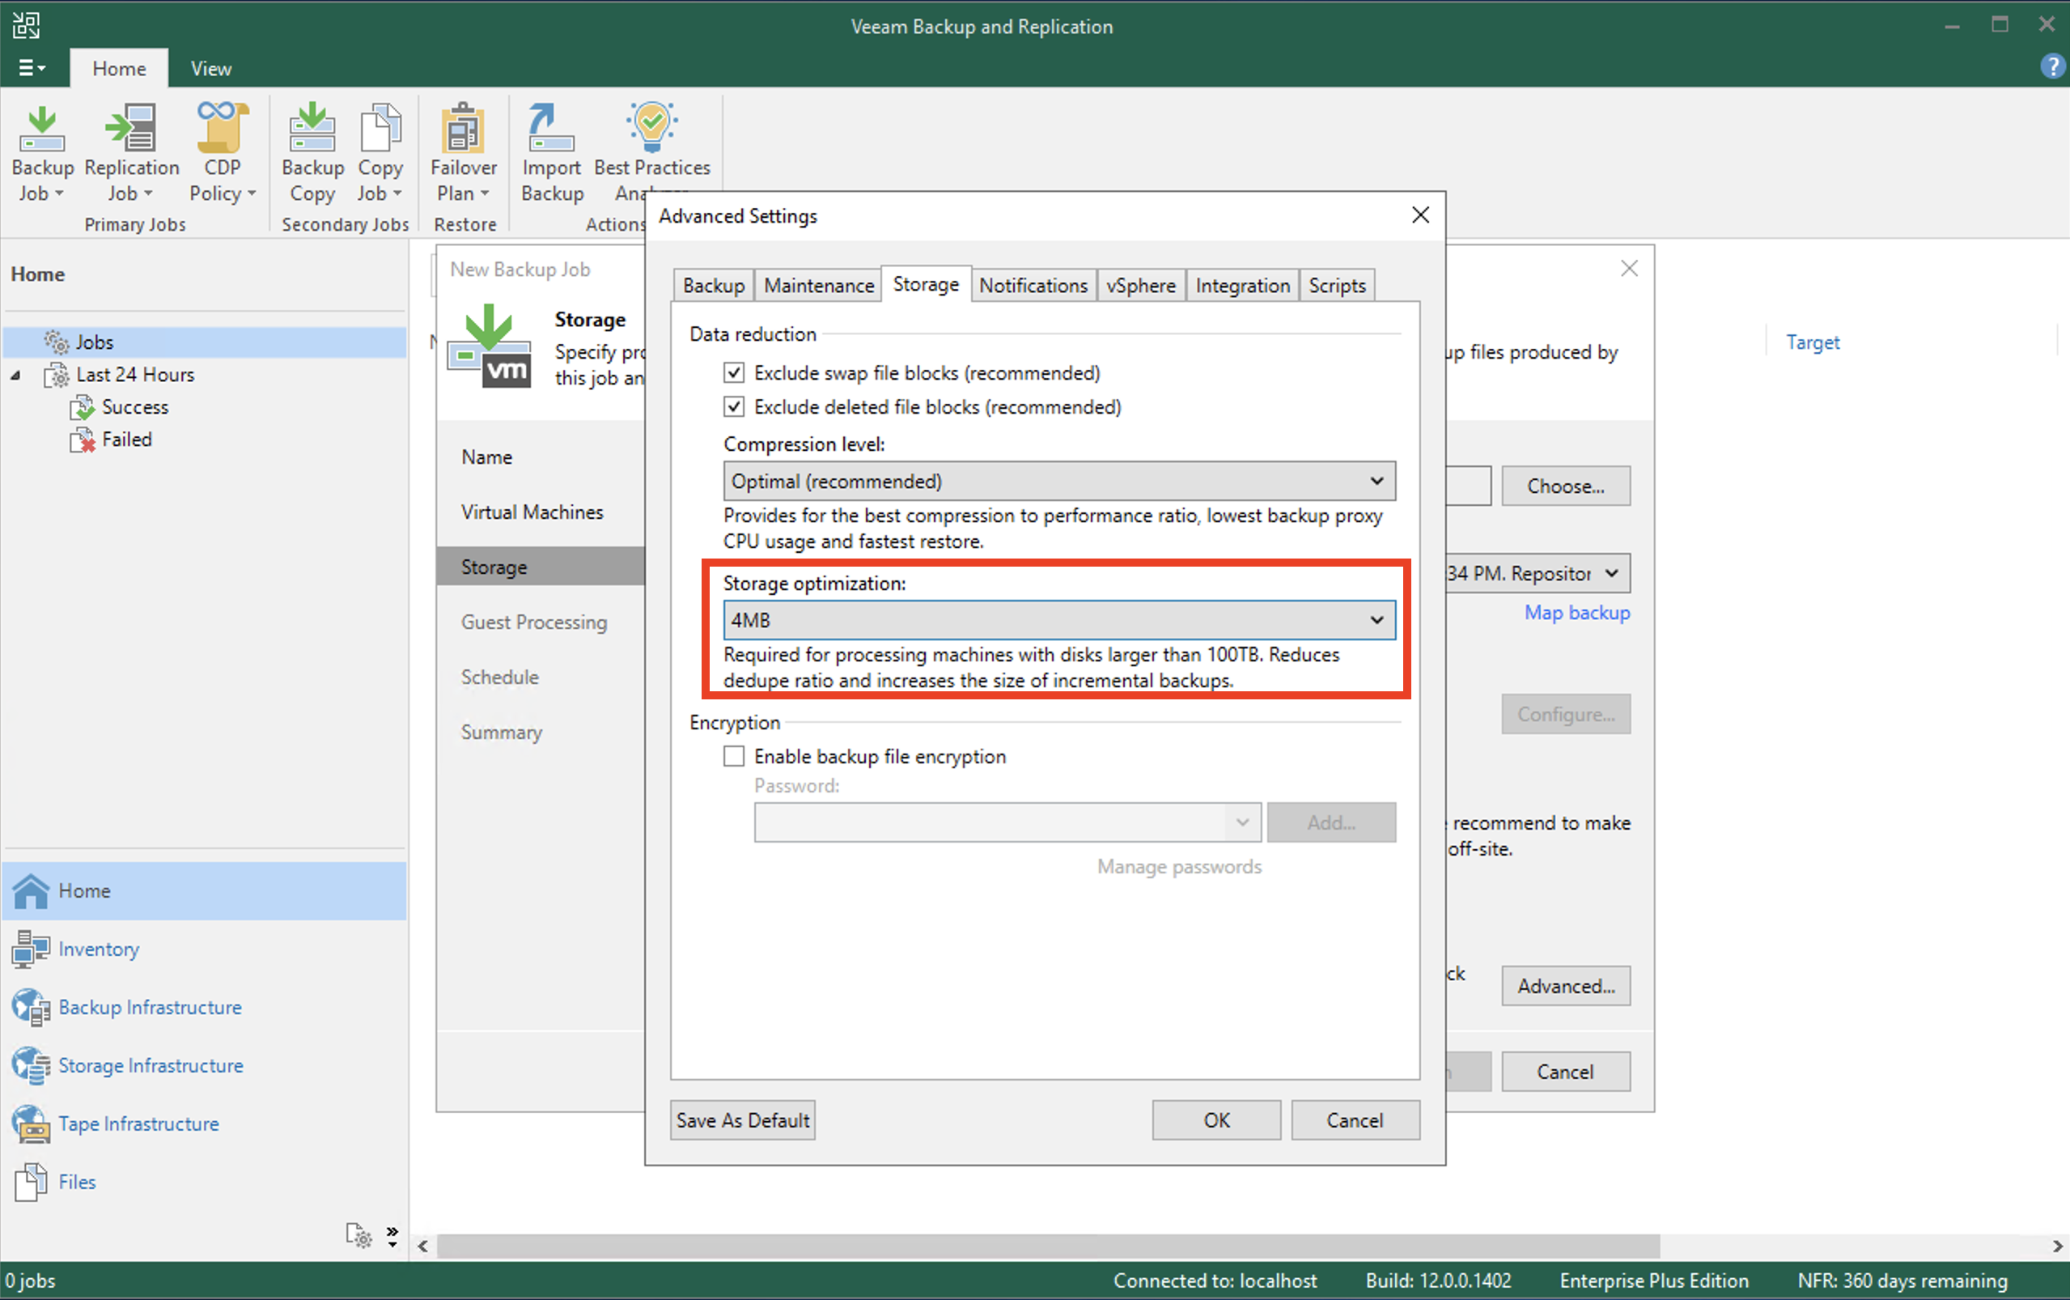Click the help question mark icon
Image resolution: width=2070 pixels, height=1300 pixels.
pos(2052,66)
